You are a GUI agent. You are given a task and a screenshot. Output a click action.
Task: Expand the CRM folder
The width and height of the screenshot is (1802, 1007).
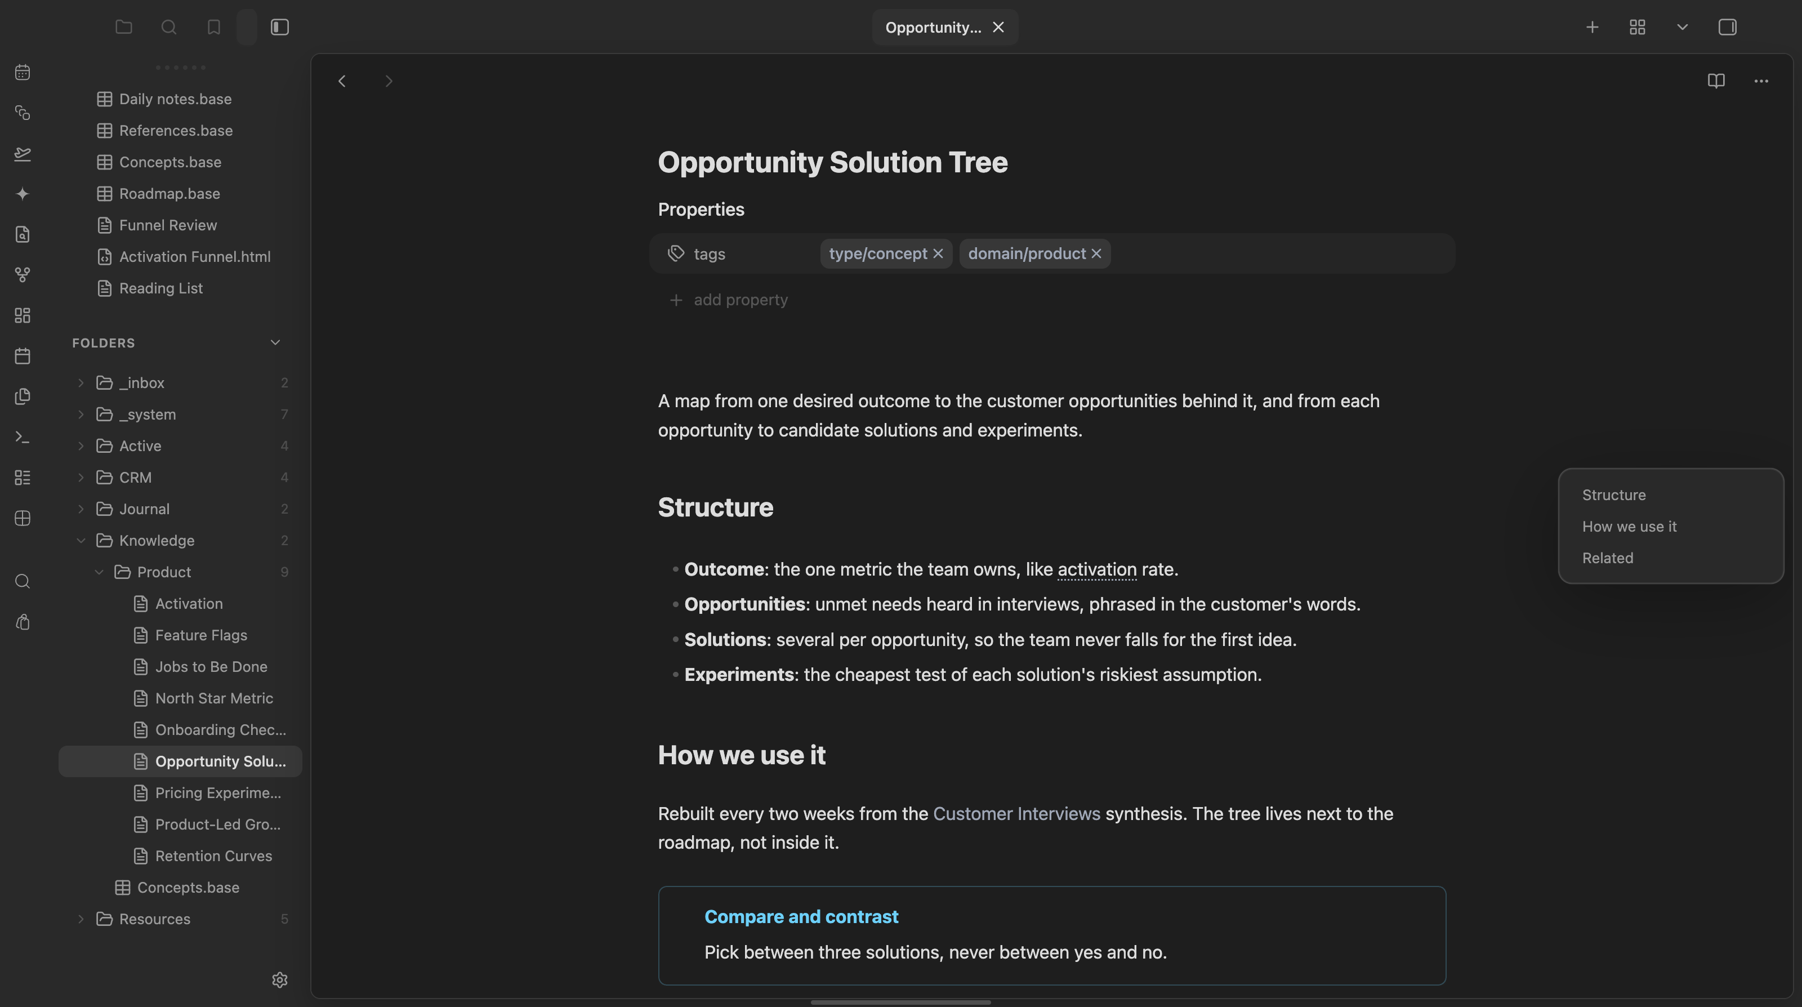point(81,477)
